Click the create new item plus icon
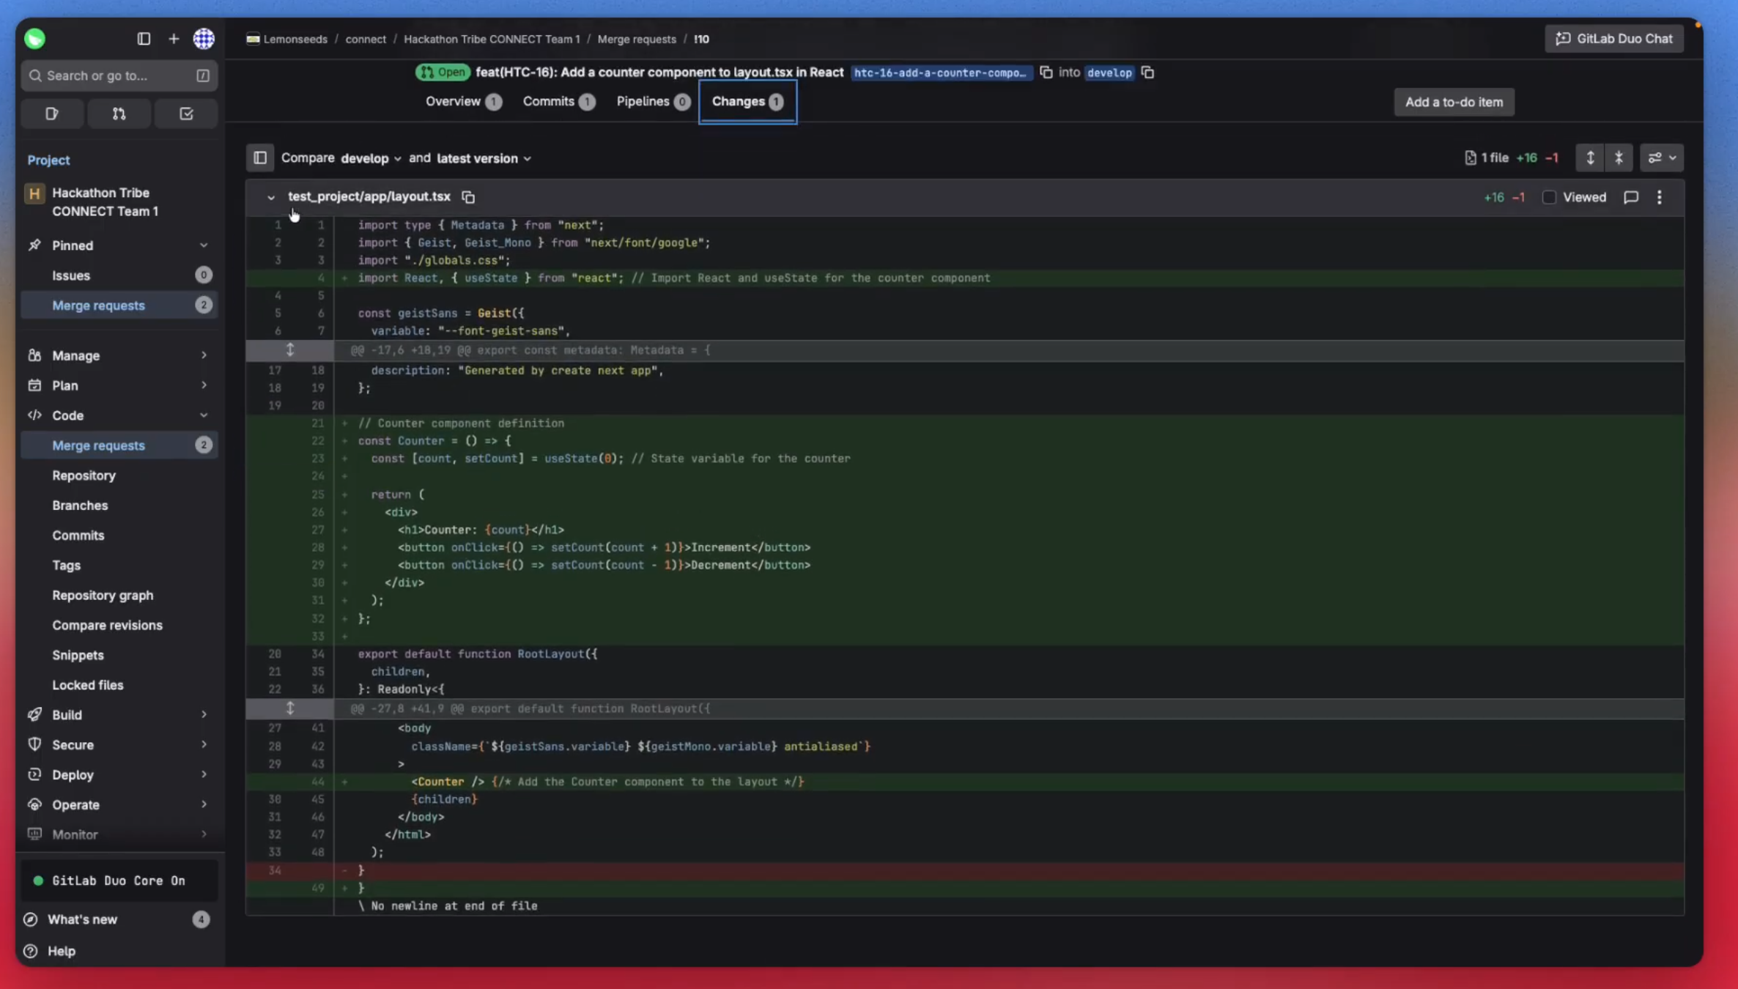The image size is (1738, 989). click(174, 39)
